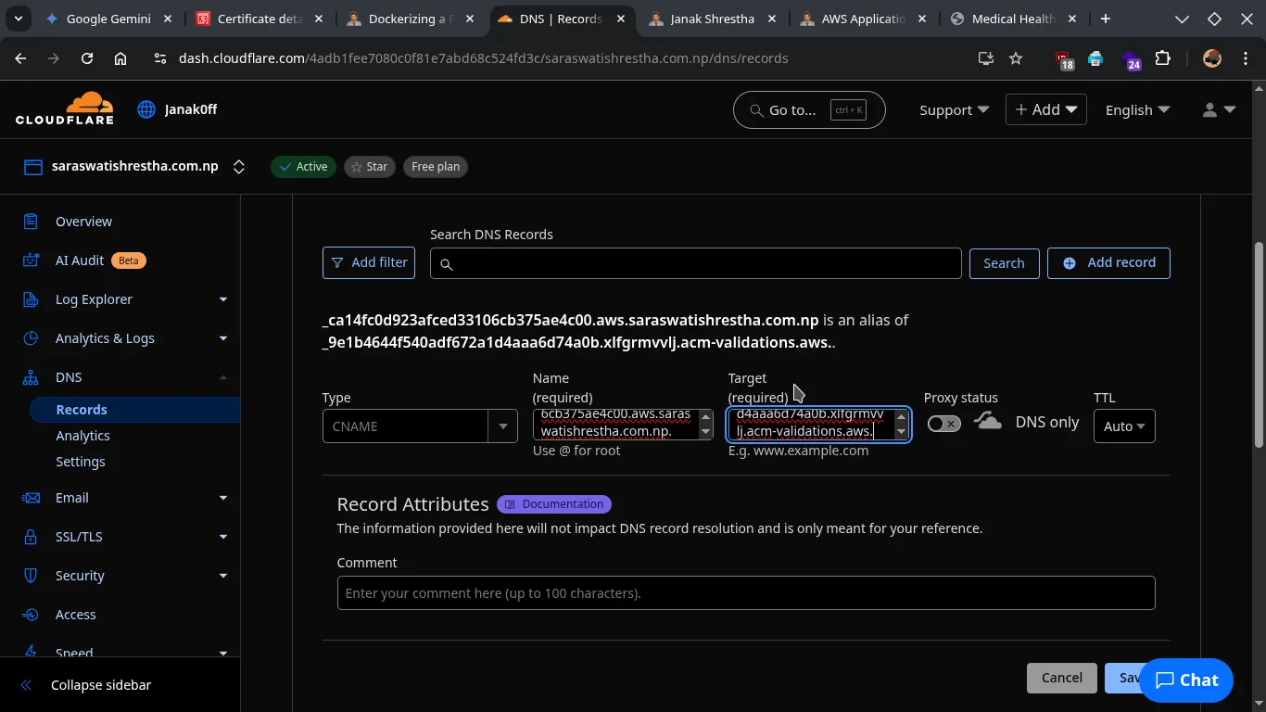Toggle the Proxy status switch
This screenshot has width=1266, height=712.
click(x=943, y=424)
